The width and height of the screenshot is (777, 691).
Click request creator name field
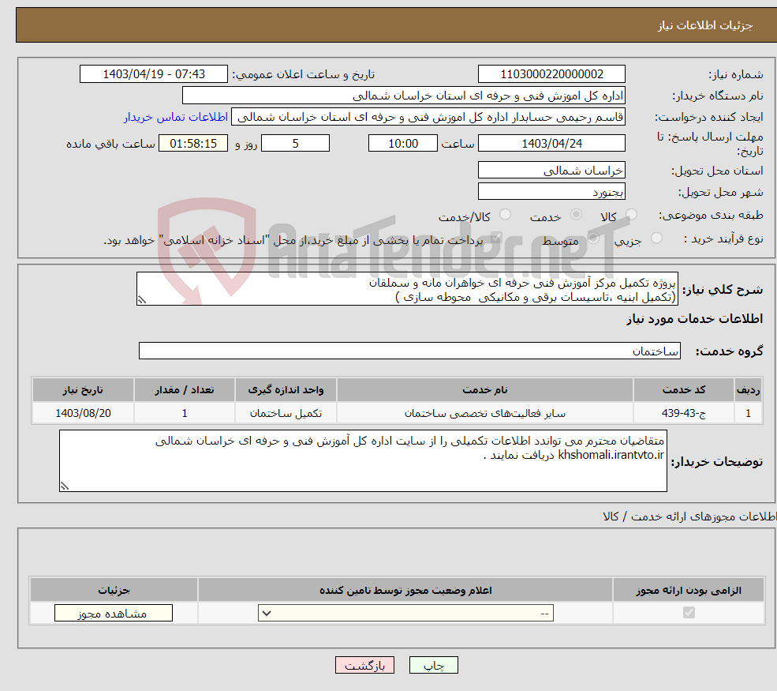pos(428,117)
